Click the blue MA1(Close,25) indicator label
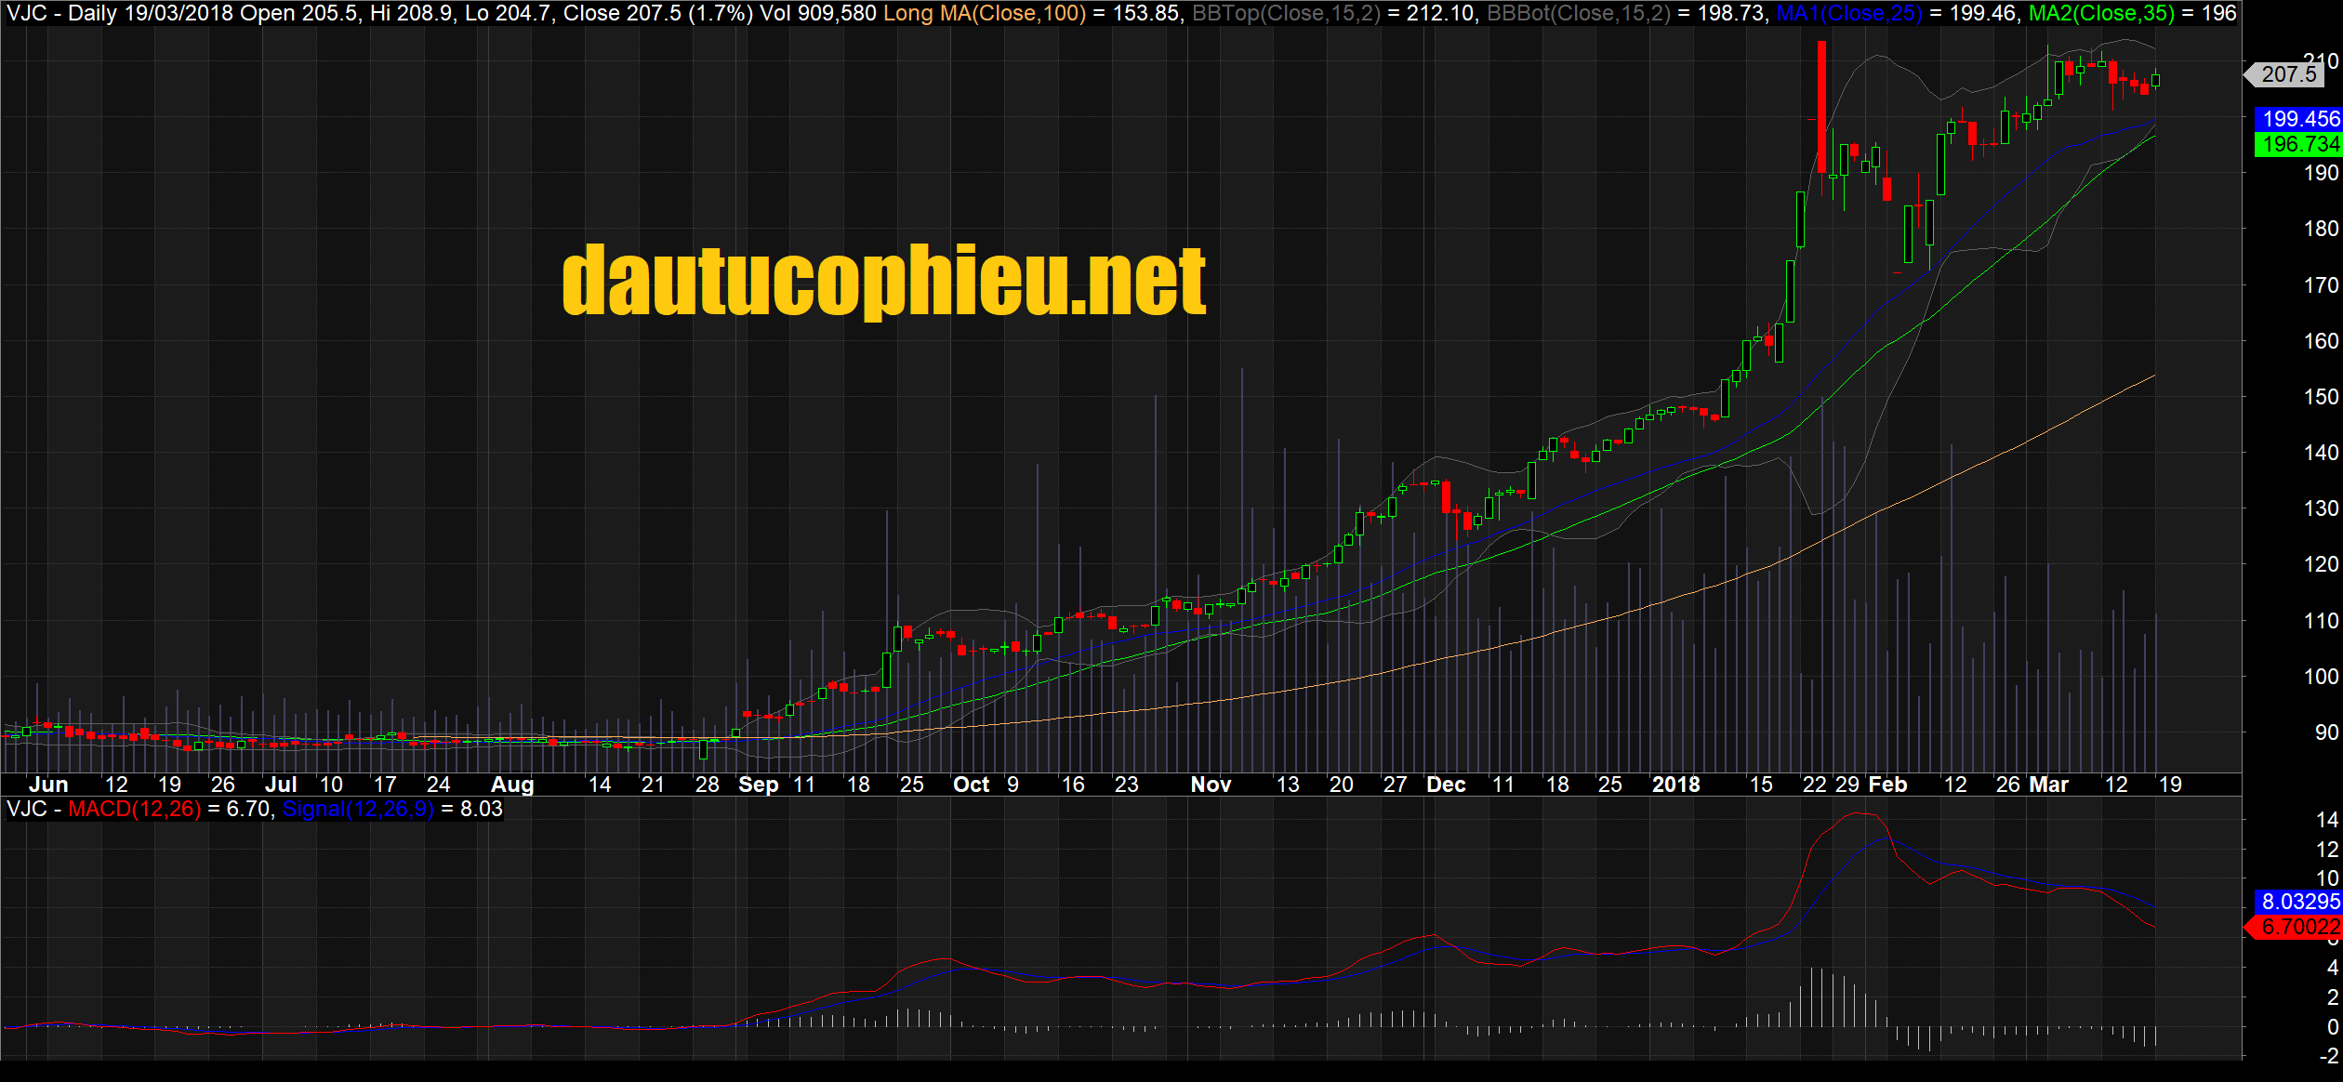Screen dimensions: 2343x1082 pos(1848,13)
